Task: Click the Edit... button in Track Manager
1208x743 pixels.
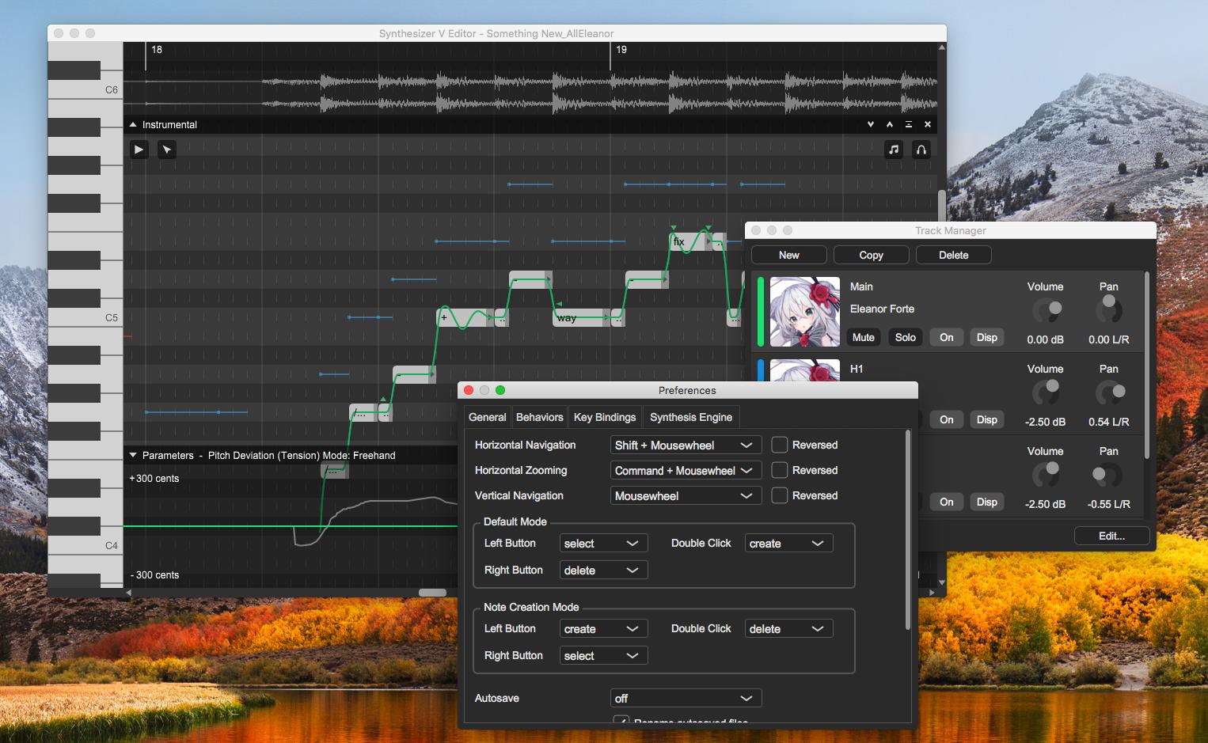Action: [1111, 536]
